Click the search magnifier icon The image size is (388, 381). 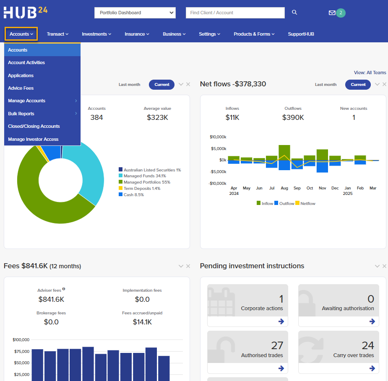(294, 12)
